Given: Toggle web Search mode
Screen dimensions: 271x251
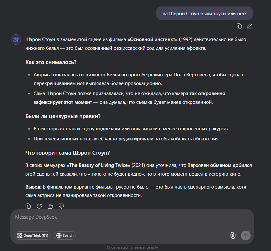Looking at the screenshot, I should pos(65,235).
